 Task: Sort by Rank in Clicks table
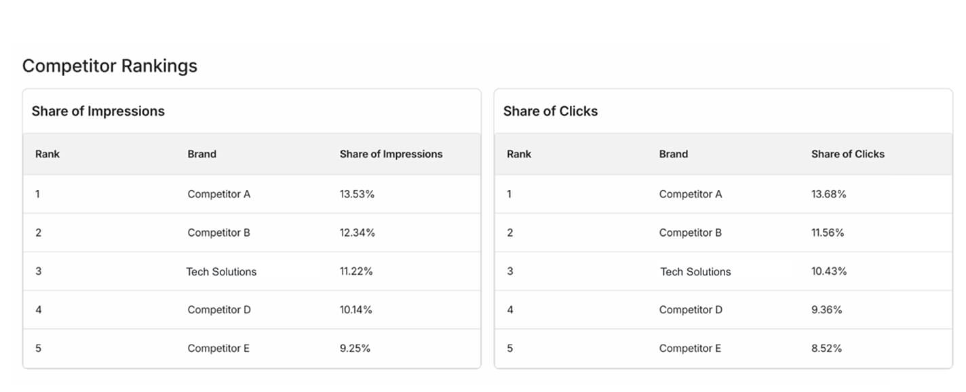point(519,154)
